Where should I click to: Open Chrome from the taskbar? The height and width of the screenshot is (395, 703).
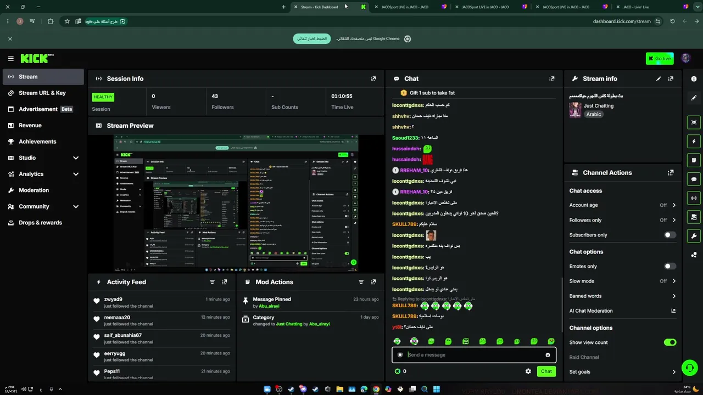(x=376, y=390)
